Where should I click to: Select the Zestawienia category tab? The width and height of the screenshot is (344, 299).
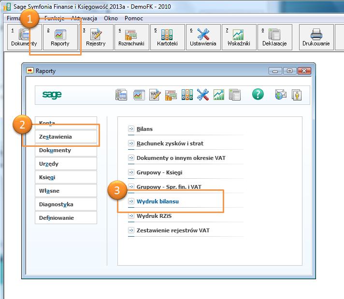tap(66, 137)
